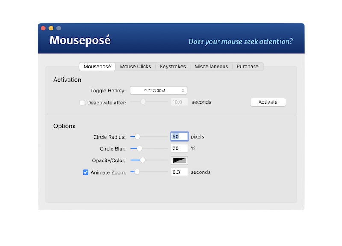Image resolution: width=342 pixels, height=246 pixels.
Task: Click the Activate button
Action: point(268,102)
